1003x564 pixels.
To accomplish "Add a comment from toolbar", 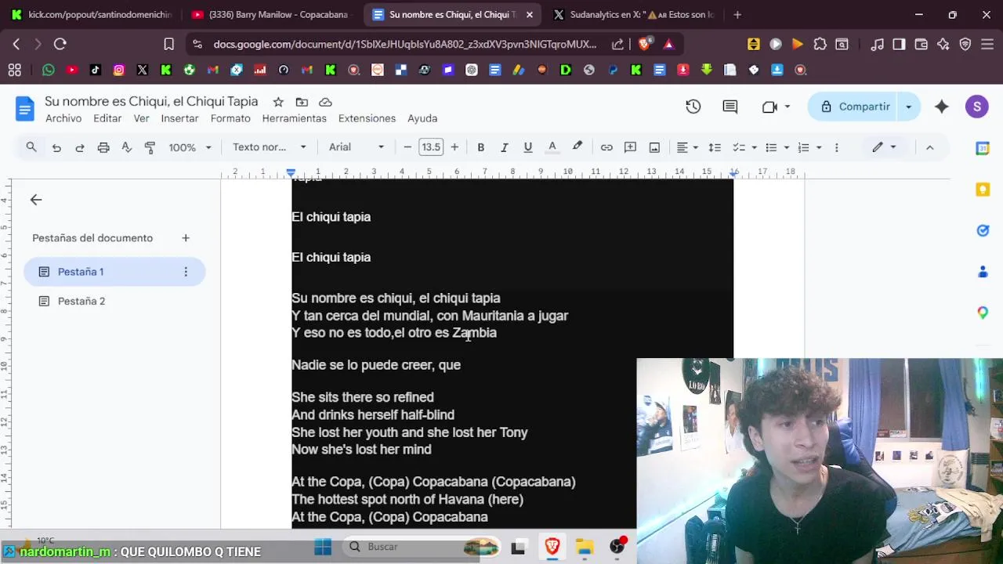I will 630,147.
